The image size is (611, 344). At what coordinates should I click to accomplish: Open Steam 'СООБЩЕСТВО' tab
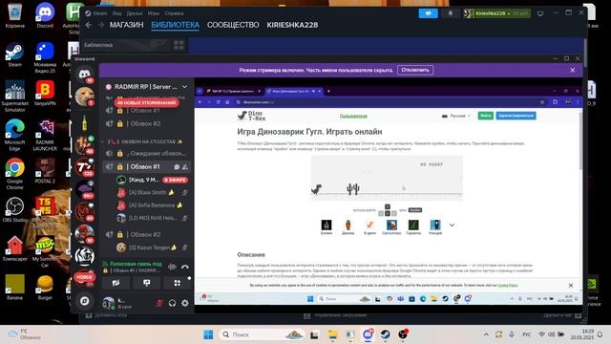(x=233, y=25)
